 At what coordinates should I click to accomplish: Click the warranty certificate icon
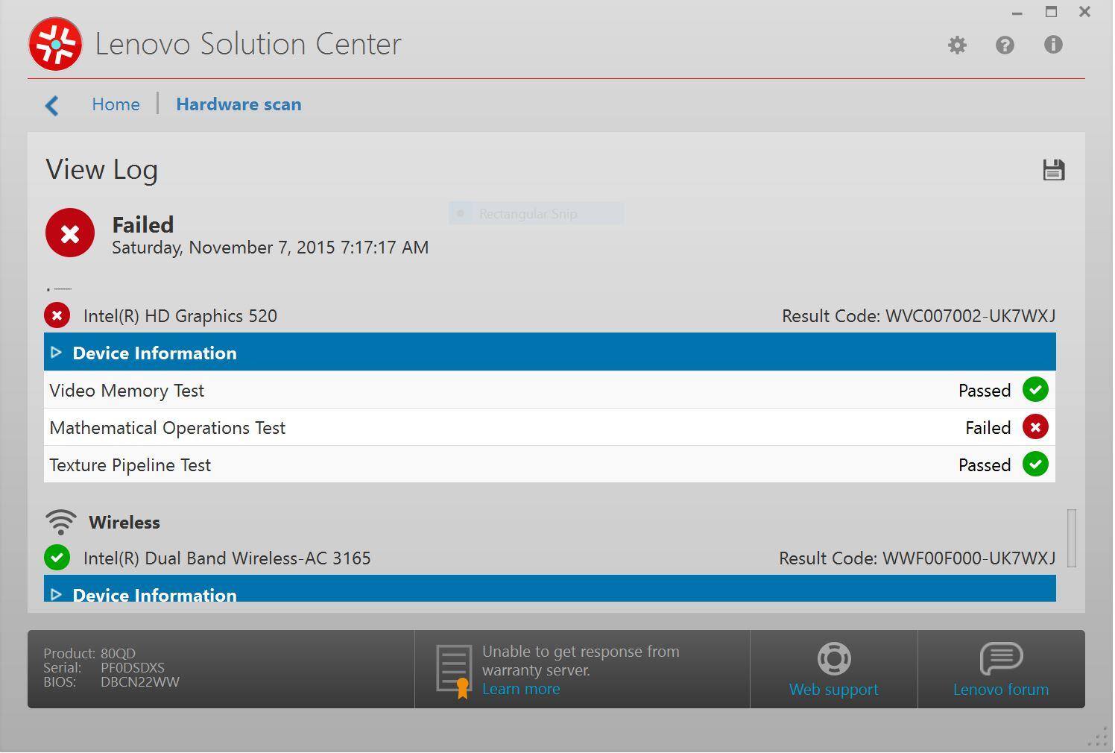pyautogui.click(x=454, y=670)
